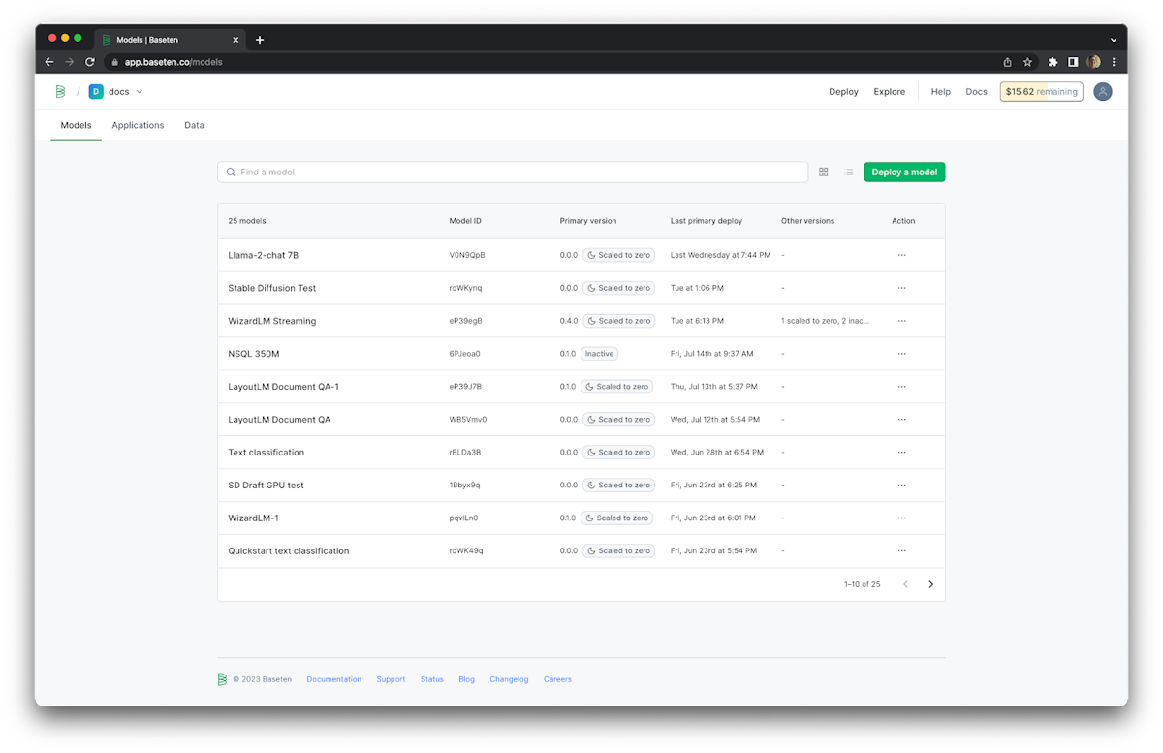Open Chrome three-dot menu
Image resolution: width=1163 pixels, height=753 pixels.
point(1114,62)
